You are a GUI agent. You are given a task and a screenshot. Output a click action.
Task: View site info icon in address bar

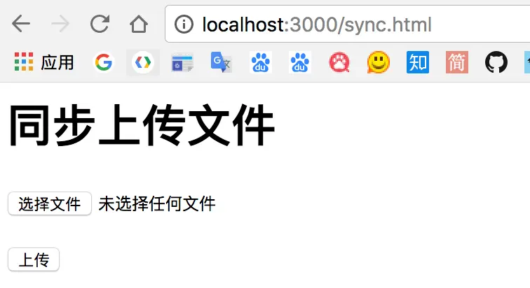tap(184, 24)
